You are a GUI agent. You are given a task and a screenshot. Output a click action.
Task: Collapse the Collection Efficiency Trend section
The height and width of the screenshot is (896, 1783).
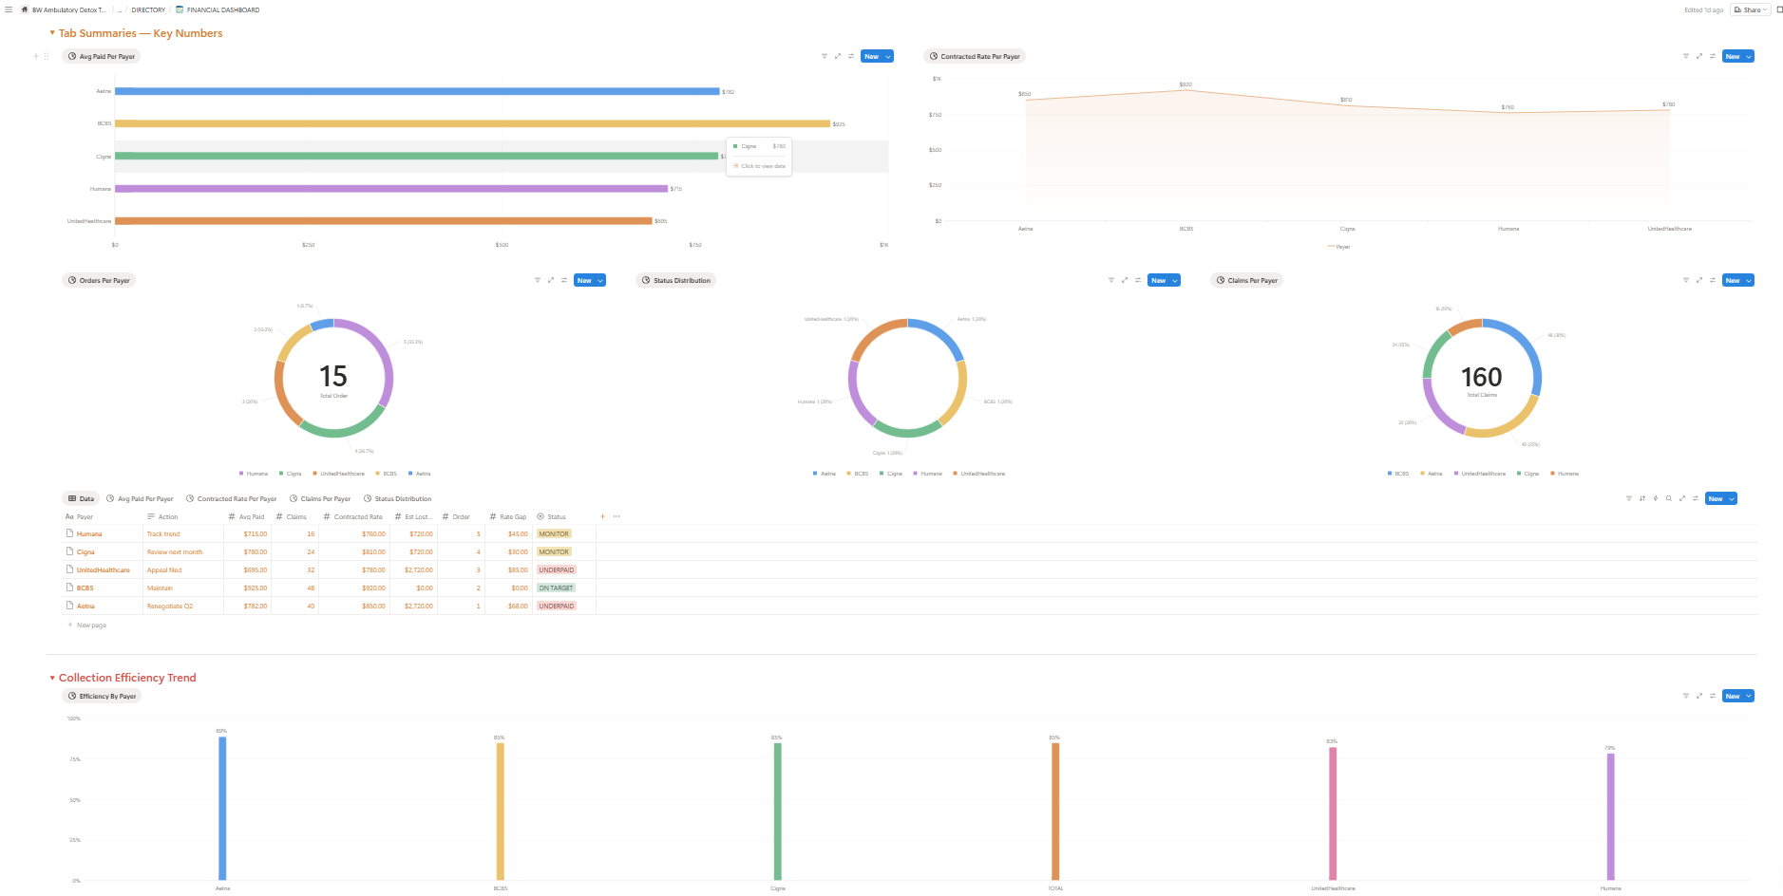click(x=52, y=678)
